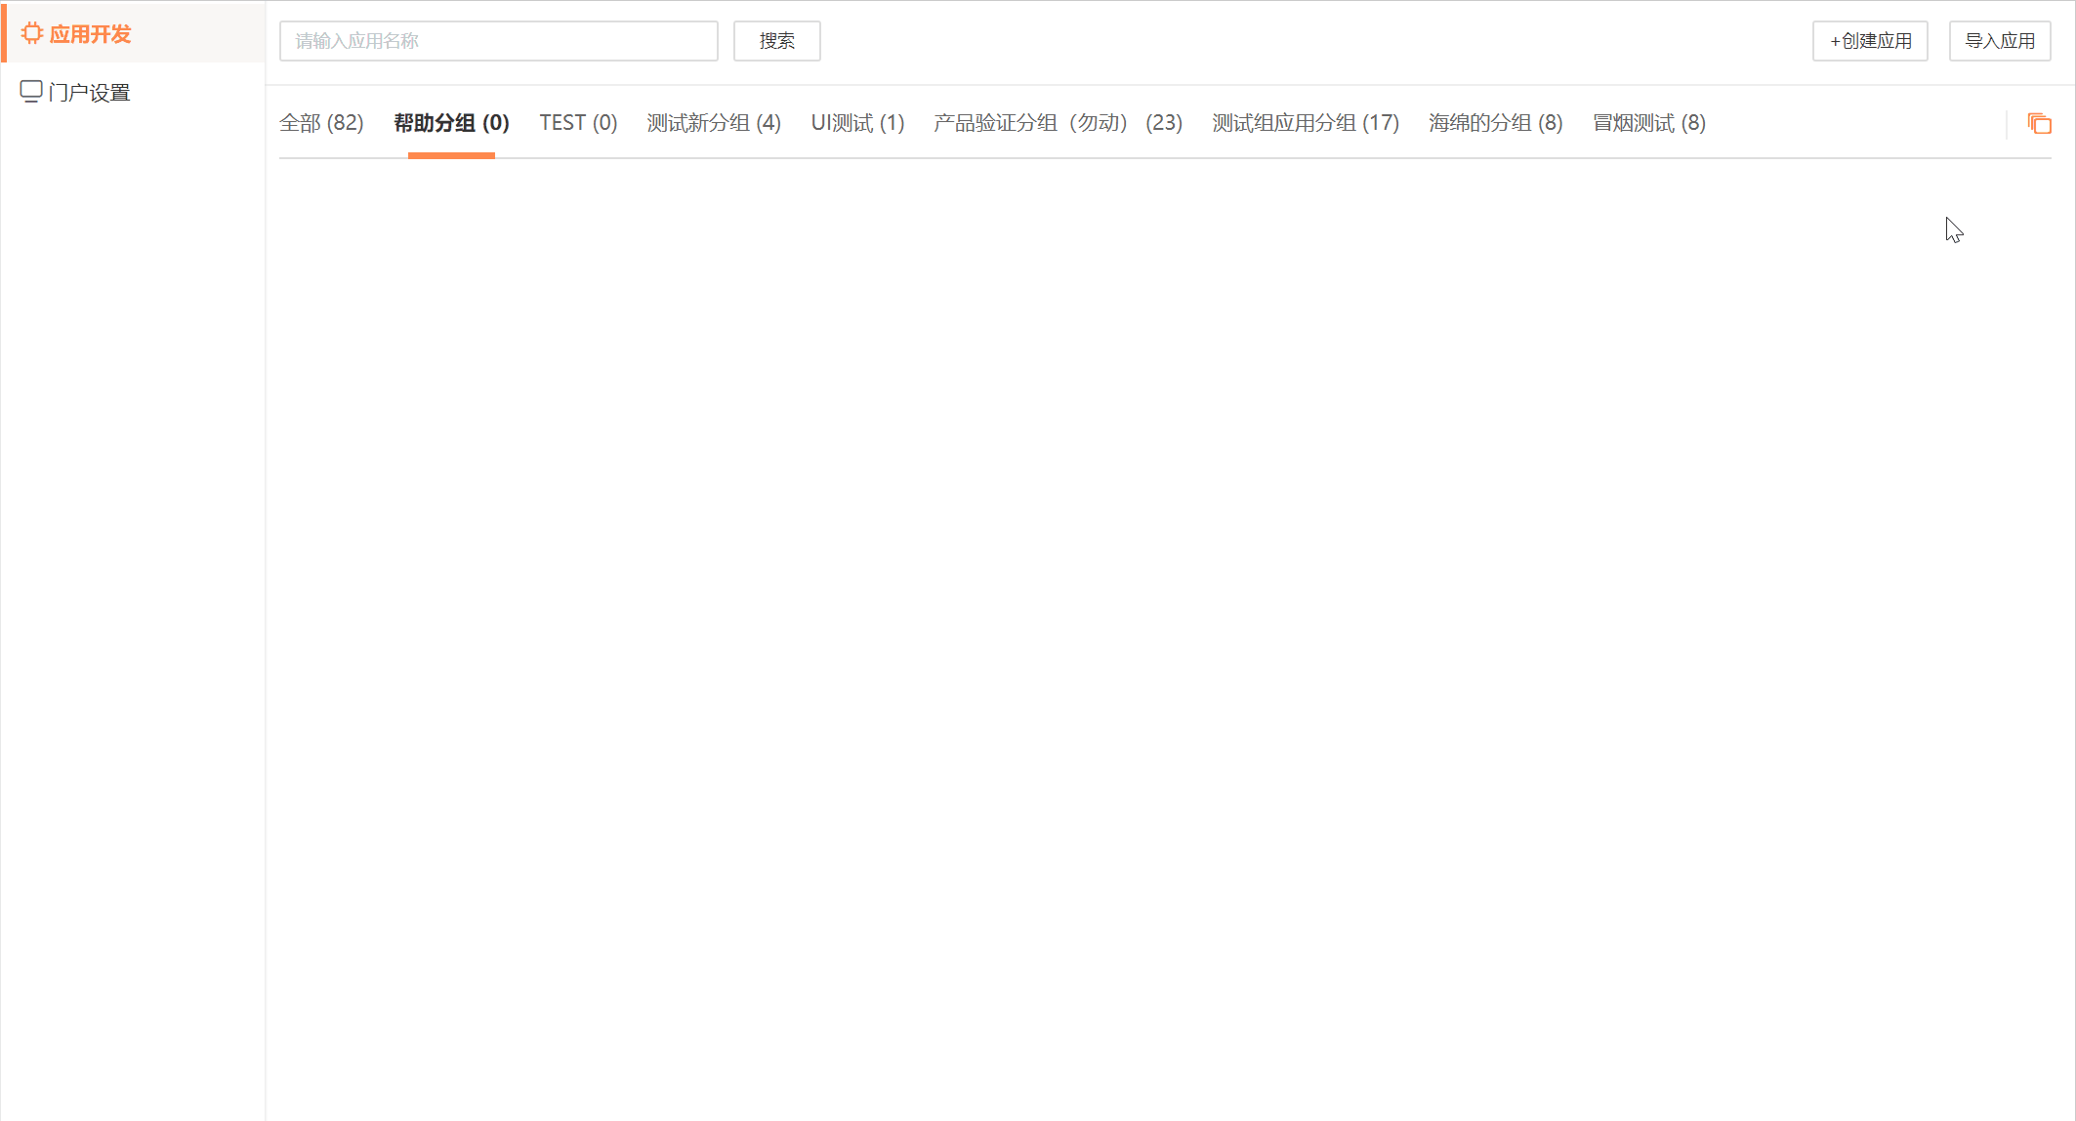This screenshot has width=2076, height=1121.
Task: Click the 应用开发 gear icon
Action: point(32,33)
